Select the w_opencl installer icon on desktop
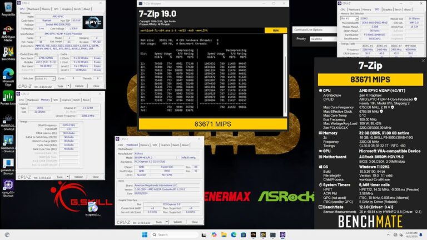Viewport: 427px width, 240px height. coord(93,209)
